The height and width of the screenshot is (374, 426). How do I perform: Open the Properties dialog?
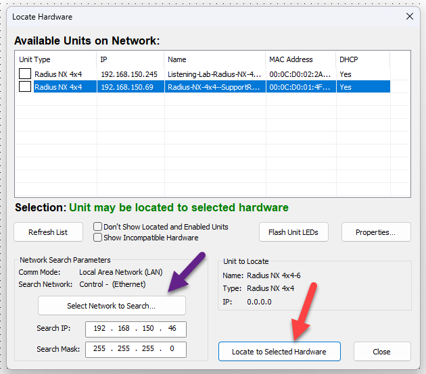[x=376, y=232]
